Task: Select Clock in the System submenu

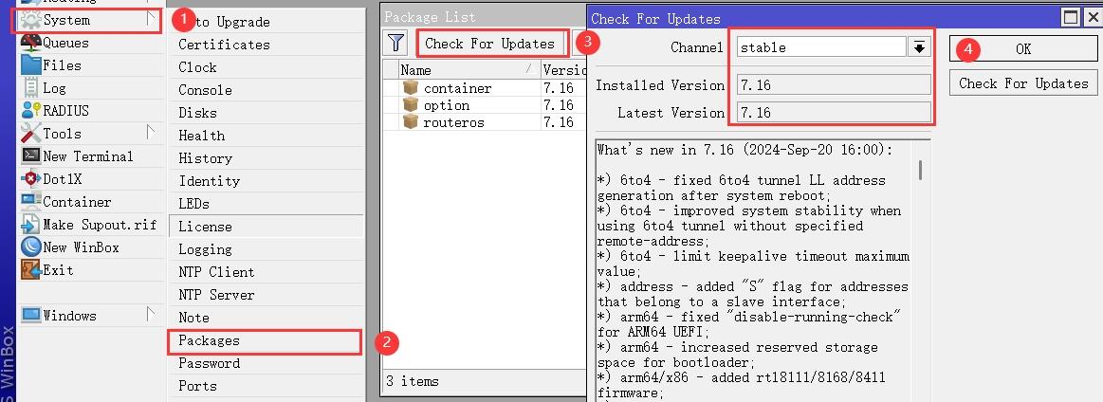Action: click(266, 67)
